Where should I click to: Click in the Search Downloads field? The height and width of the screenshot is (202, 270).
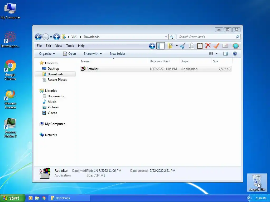click(207, 37)
